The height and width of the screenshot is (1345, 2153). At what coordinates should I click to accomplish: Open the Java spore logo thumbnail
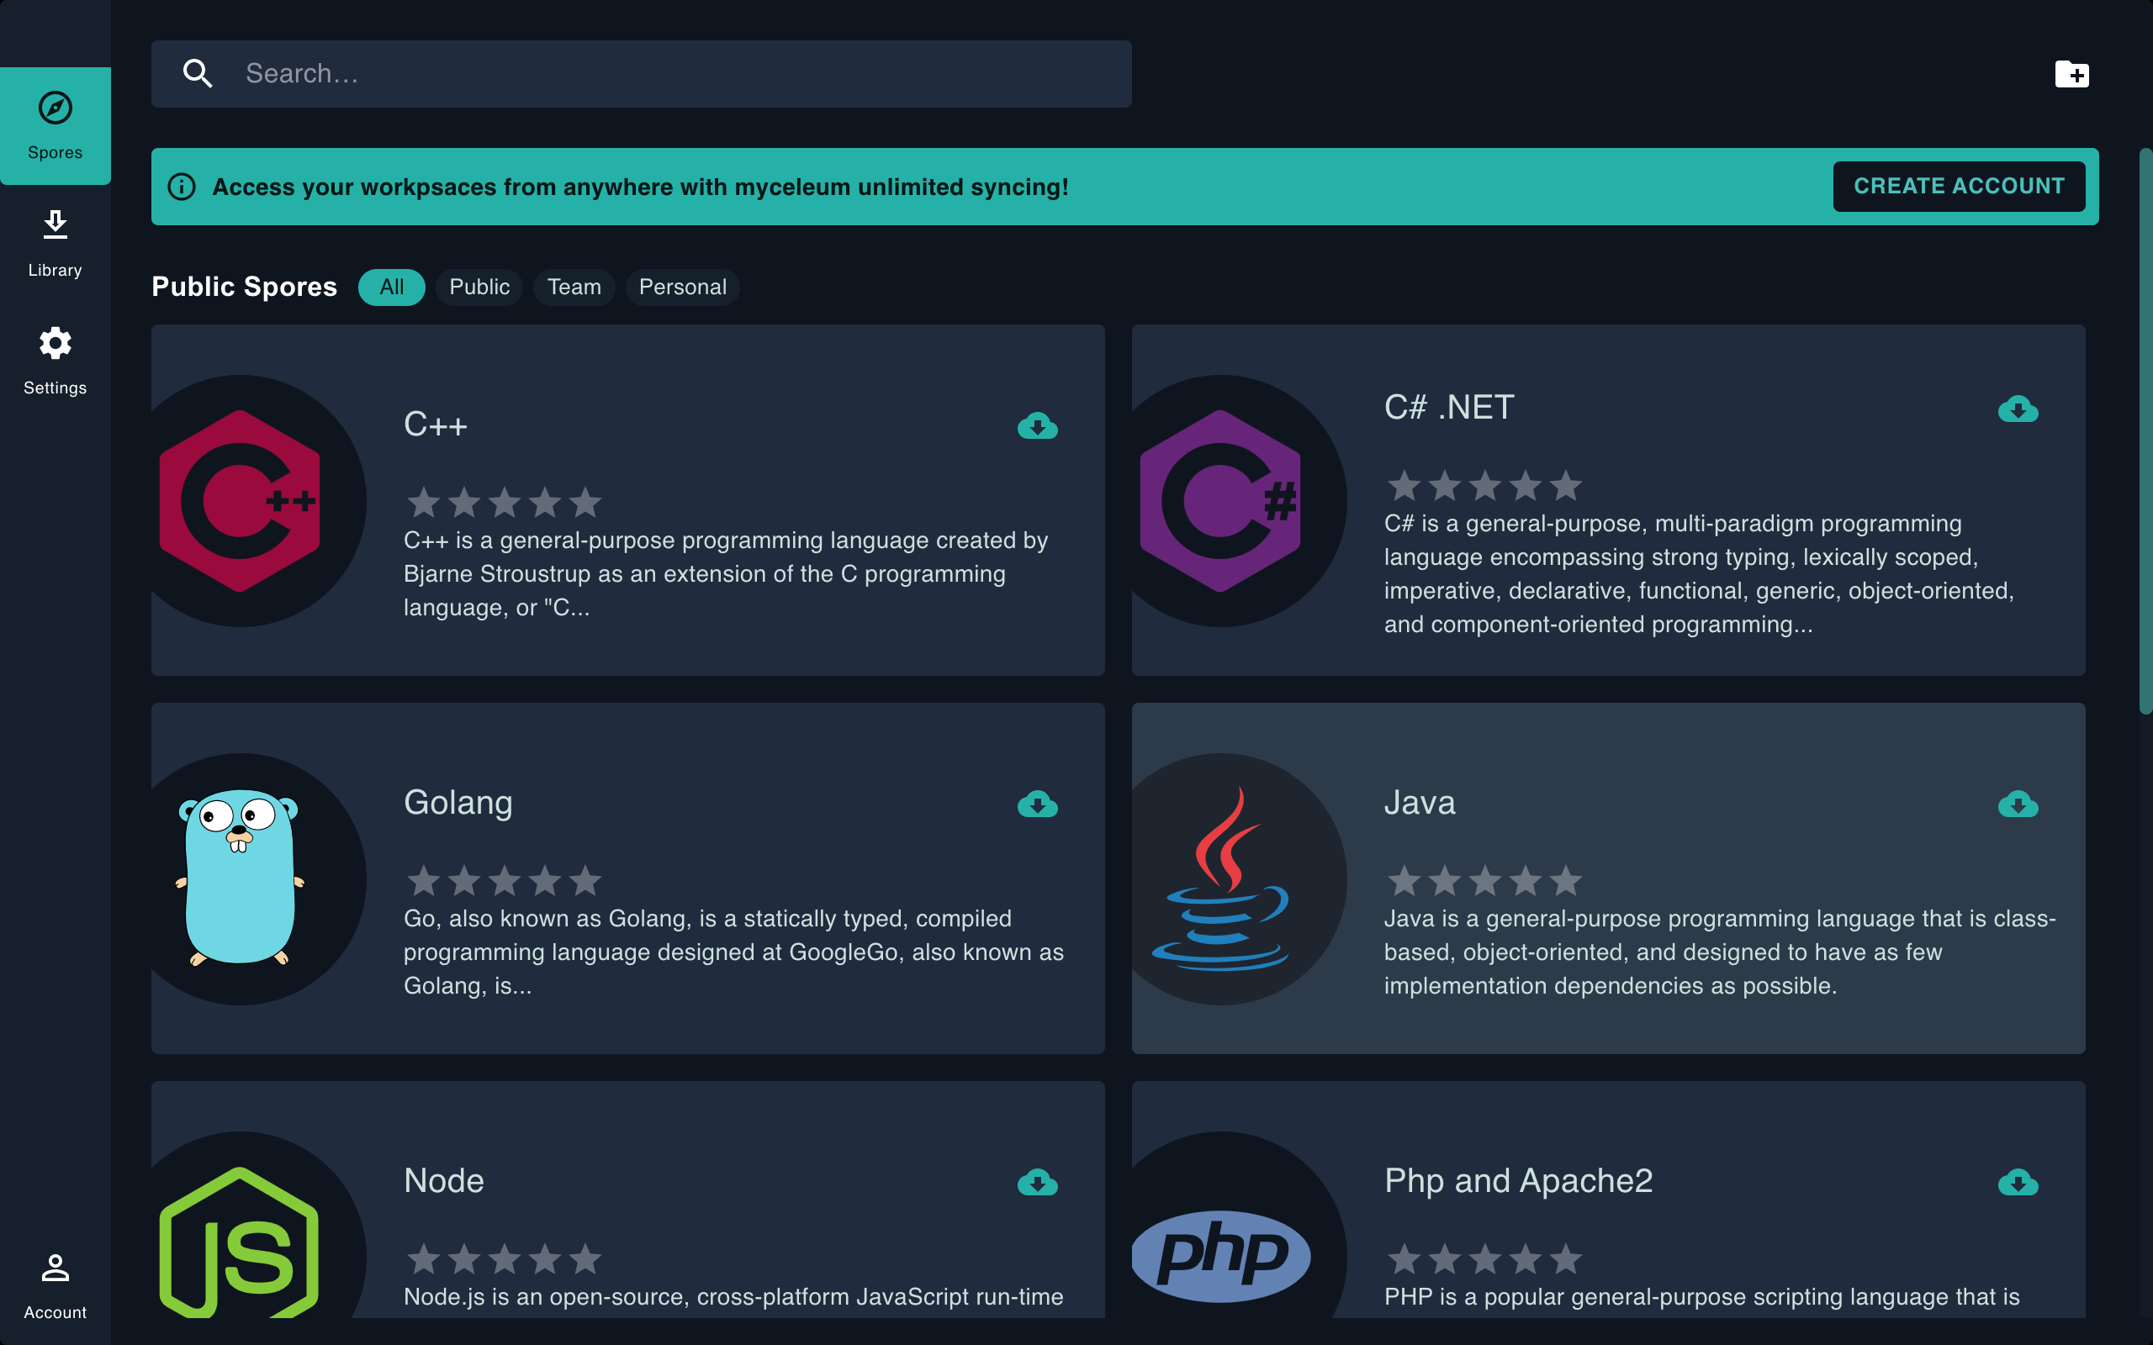click(x=1220, y=879)
